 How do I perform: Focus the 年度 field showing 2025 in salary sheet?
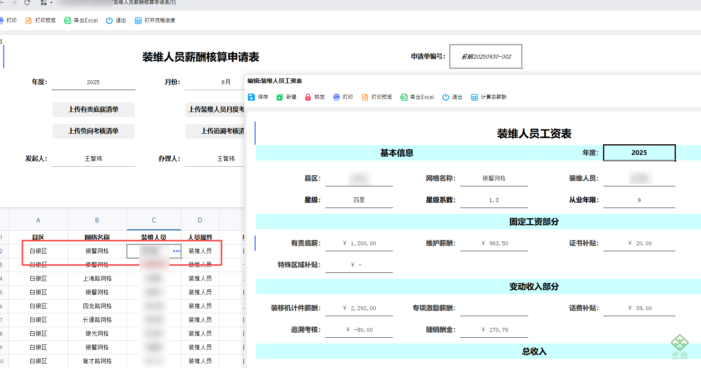tap(639, 153)
